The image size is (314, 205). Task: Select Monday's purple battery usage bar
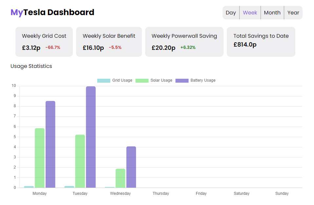click(x=50, y=144)
